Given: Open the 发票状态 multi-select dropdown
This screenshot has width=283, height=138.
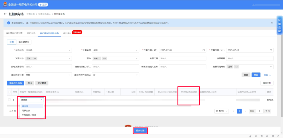Looking at the screenshot, I should (48, 59).
